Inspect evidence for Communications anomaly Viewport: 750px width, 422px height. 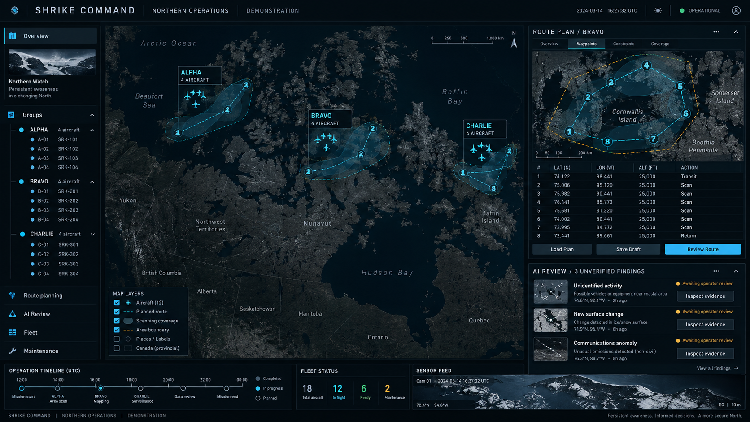click(705, 353)
